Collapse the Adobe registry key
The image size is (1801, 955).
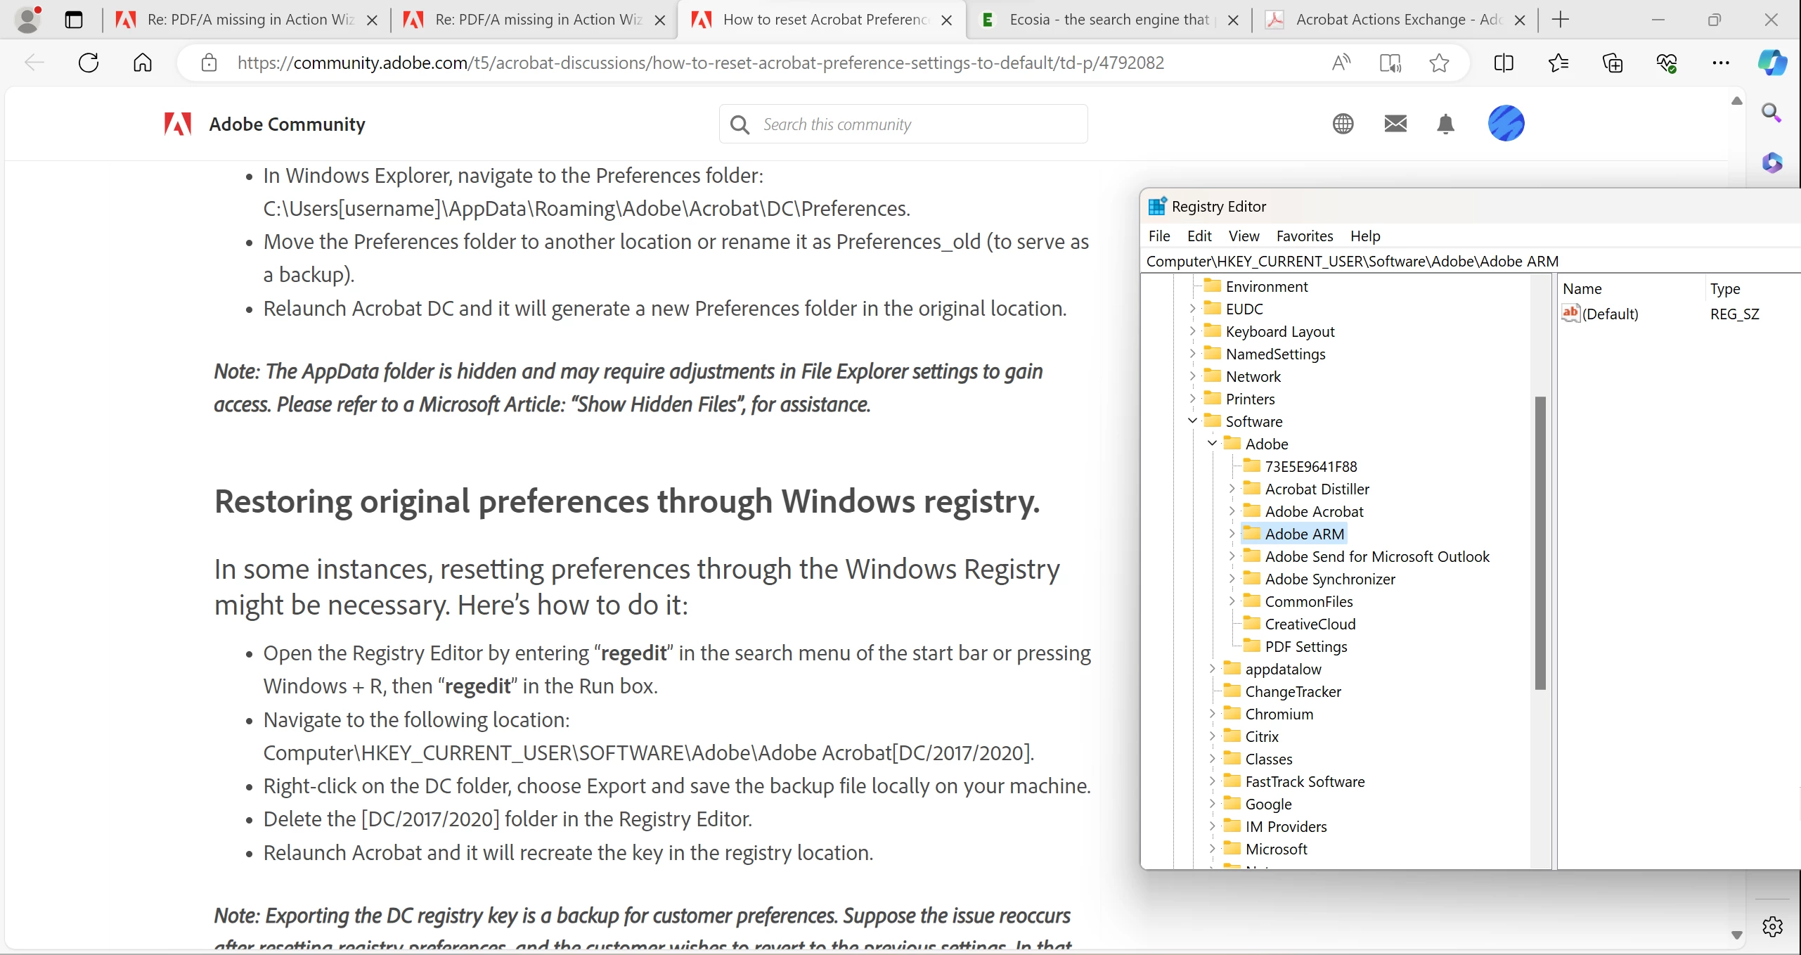[1212, 444]
